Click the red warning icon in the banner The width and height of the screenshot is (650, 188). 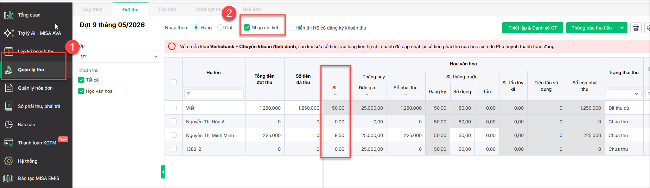point(172,46)
